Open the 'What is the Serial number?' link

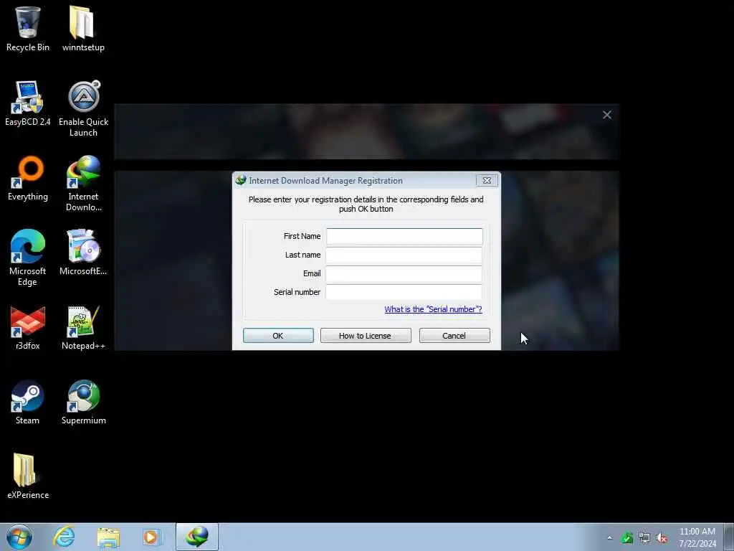[433, 309]
